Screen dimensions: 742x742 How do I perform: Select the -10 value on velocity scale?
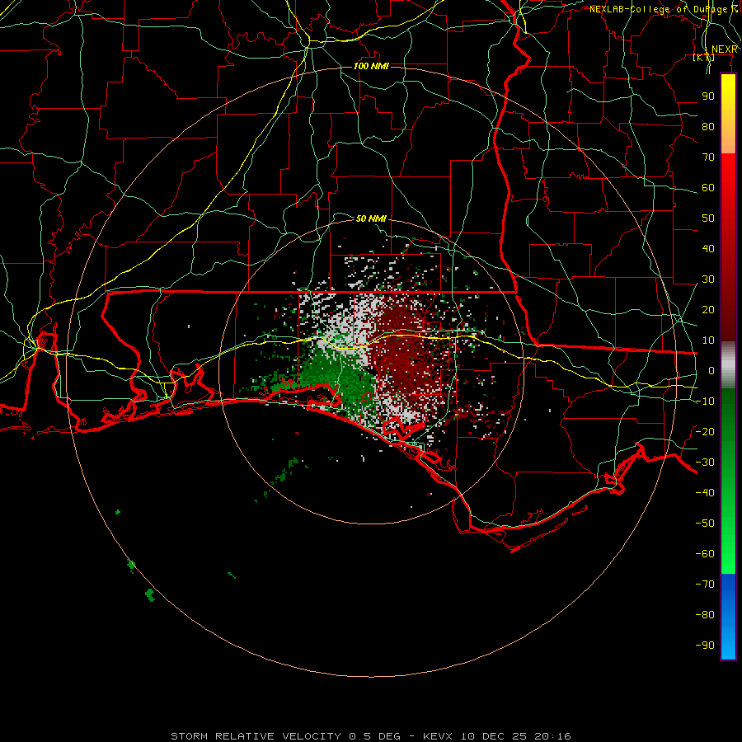point(705,402)
